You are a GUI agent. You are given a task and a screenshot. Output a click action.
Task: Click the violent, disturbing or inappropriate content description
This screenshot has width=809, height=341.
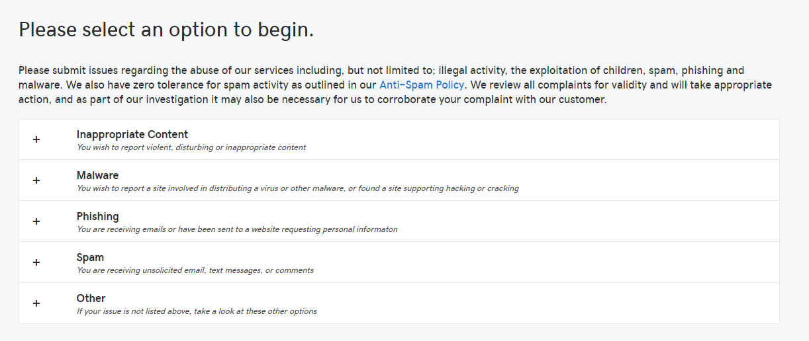pos(191,147)
